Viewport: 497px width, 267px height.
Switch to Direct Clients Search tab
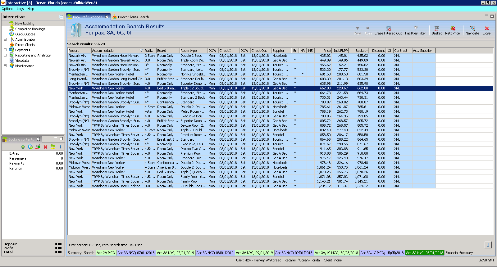[x=133, y=17]
